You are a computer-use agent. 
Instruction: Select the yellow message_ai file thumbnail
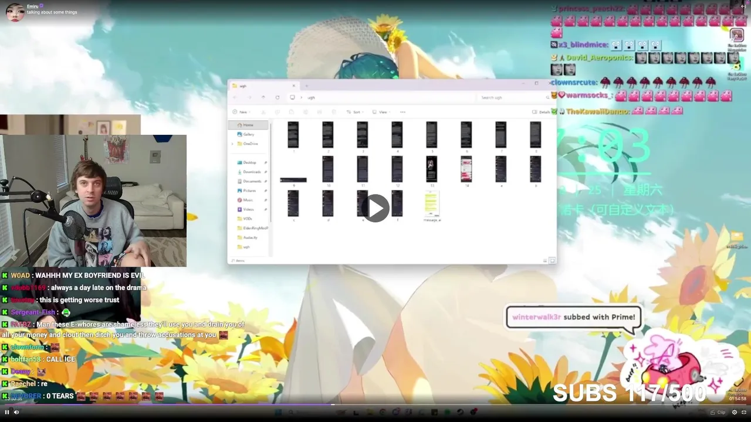click(x=431, y=204)
